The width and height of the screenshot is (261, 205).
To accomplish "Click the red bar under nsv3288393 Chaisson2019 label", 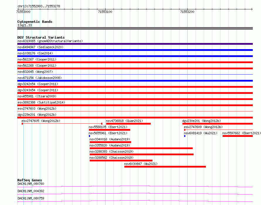I will click(x=142, y=154).
